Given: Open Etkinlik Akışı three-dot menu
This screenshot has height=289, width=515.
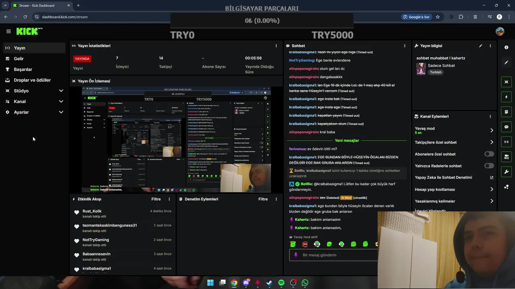Looking at the screenshot, I should (x=169, y=199).
